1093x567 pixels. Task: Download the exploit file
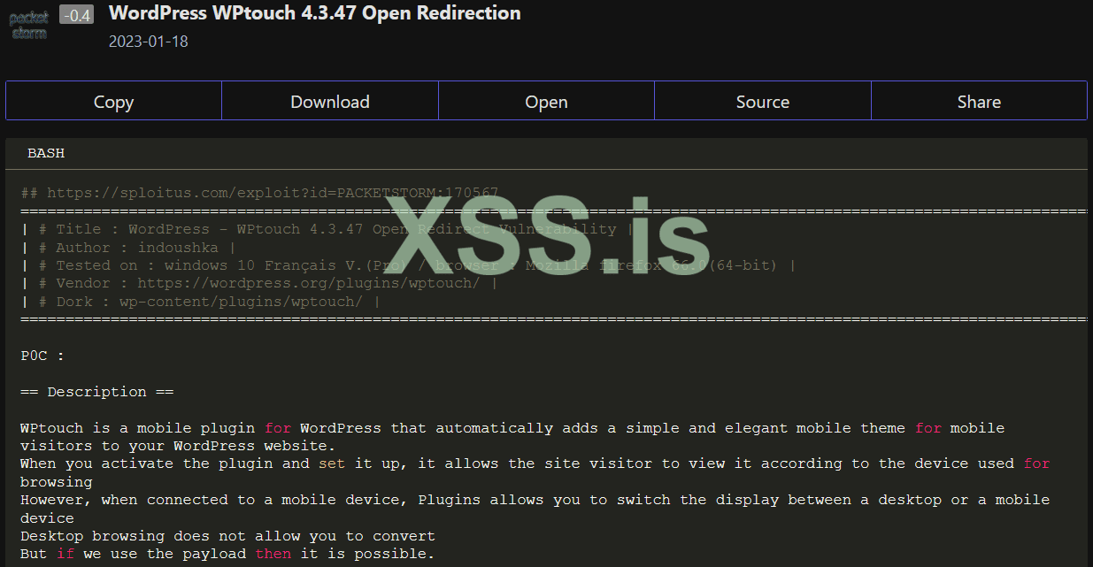(330, 101)
